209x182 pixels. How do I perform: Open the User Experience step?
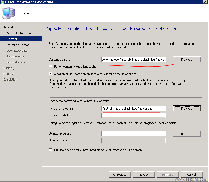click(x=17, y=51)
